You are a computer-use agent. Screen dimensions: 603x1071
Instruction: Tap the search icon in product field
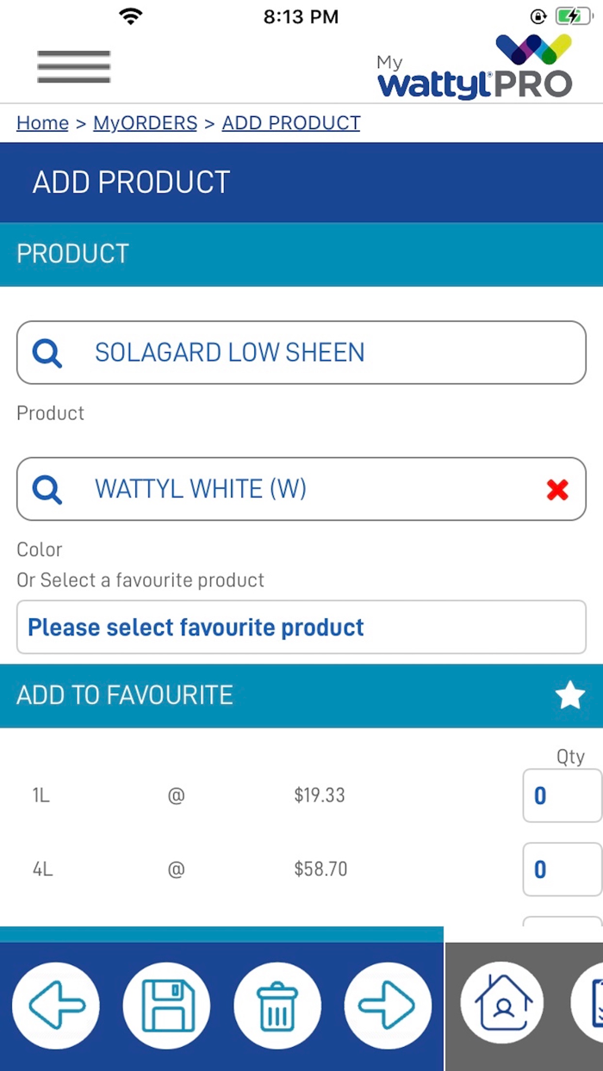coord(47,353)
